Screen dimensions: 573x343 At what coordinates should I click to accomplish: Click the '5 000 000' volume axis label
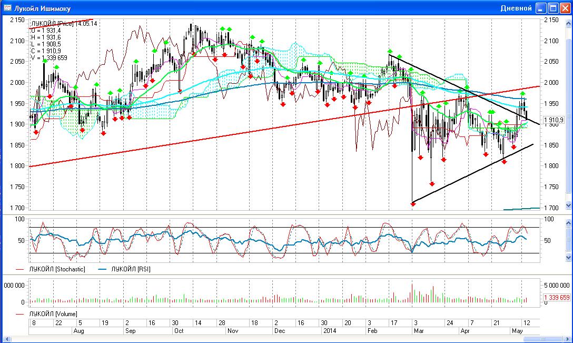(557, 285)
